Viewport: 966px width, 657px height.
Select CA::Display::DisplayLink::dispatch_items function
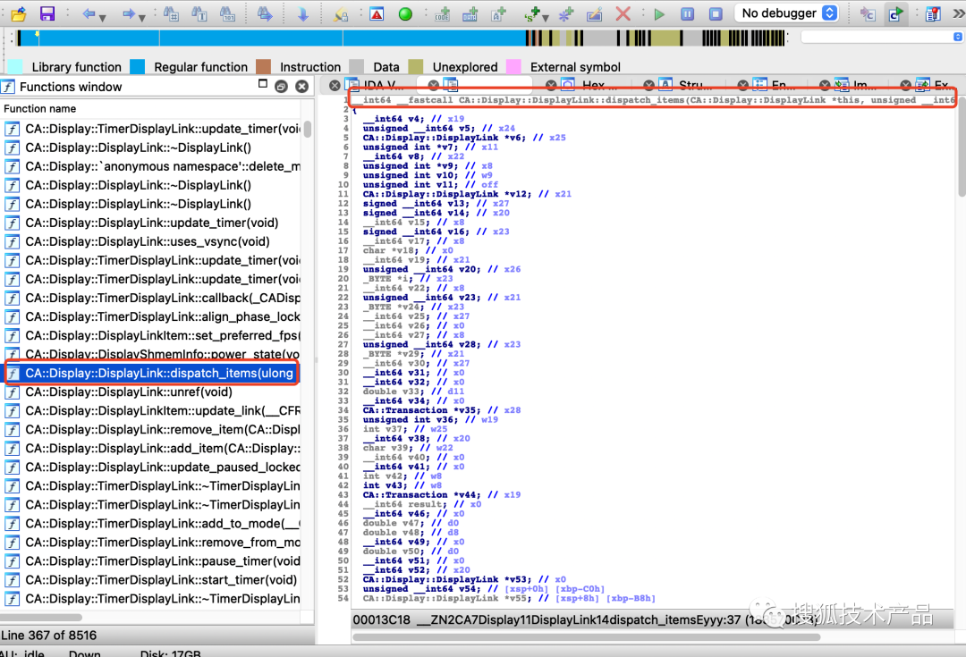(x=152, y=373)
